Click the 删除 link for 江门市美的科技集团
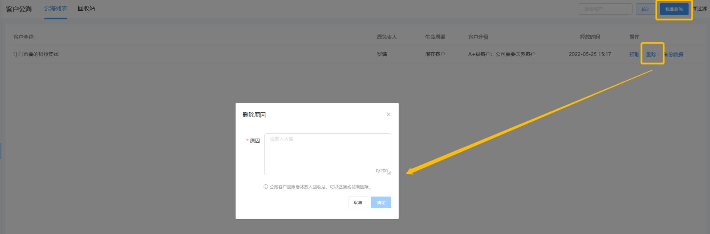The width and height of the screenshot is (710, 234). click(652, 54)
